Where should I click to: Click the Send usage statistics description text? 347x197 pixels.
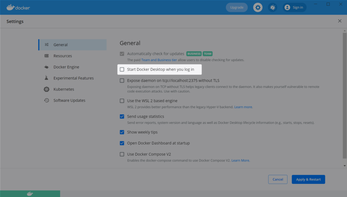point(221,123)
